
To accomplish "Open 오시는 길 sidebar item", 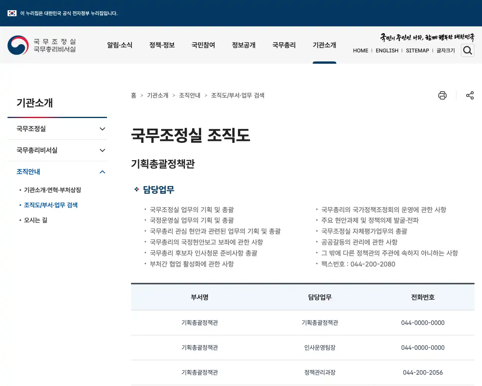I will 36,220.
